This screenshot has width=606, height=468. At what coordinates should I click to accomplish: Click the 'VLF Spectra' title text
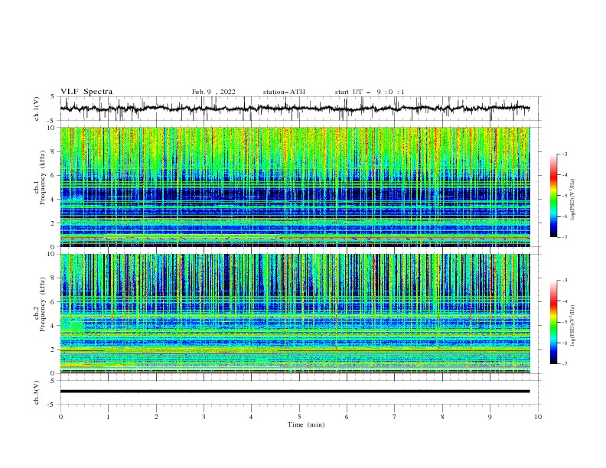86,92
